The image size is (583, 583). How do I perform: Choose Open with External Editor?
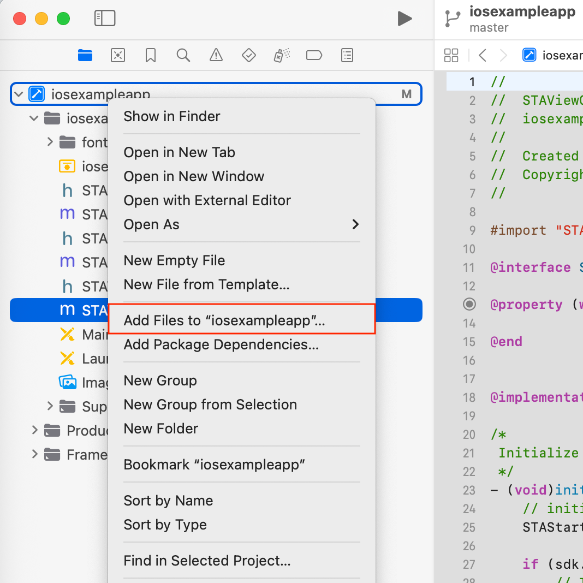coord(242,200)
